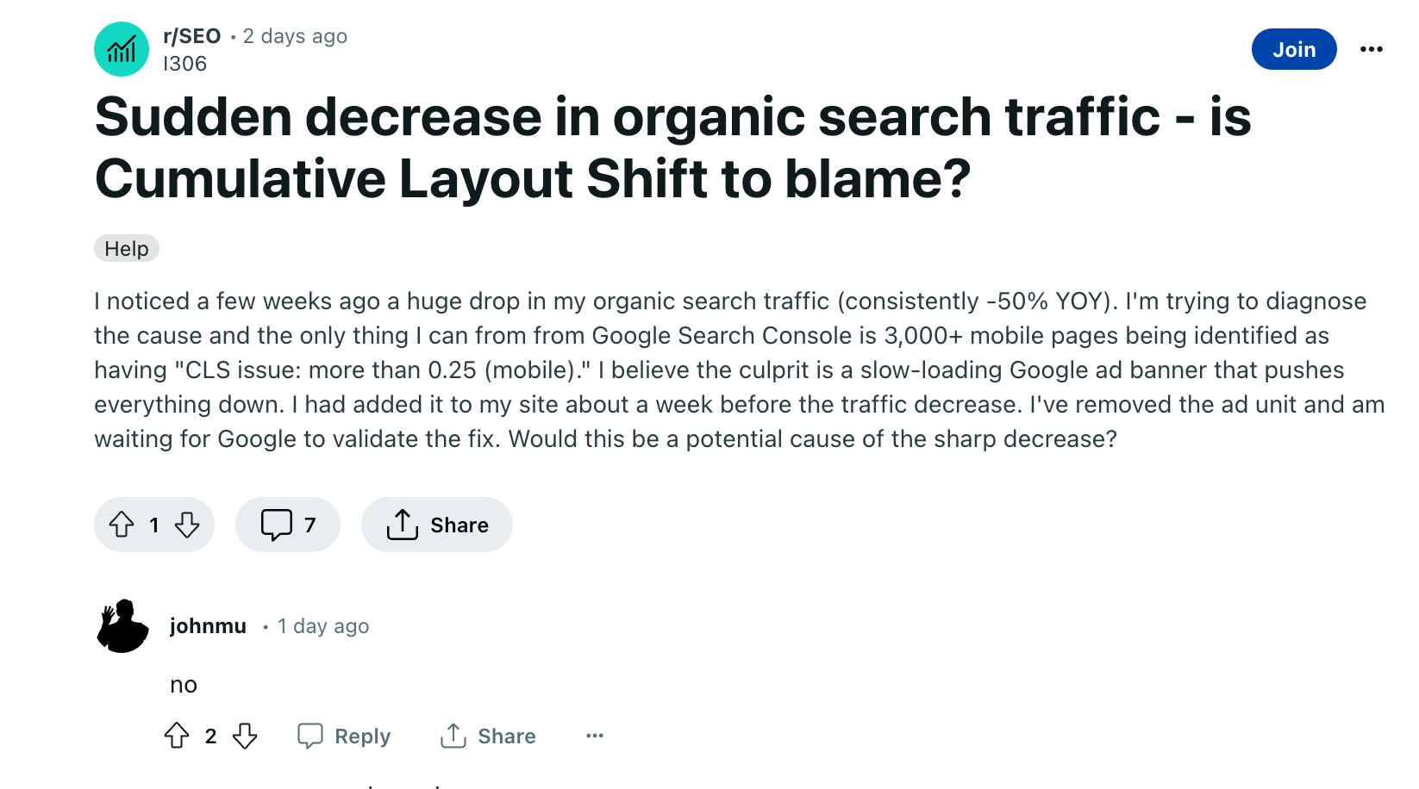This screenshot has height=789, width=1419.
Task: Open the post's 7 comments
Action: [288, 525]
